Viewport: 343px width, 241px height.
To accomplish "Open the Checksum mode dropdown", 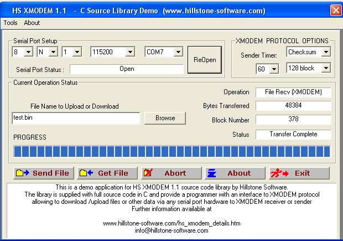I will coord(326,52).
